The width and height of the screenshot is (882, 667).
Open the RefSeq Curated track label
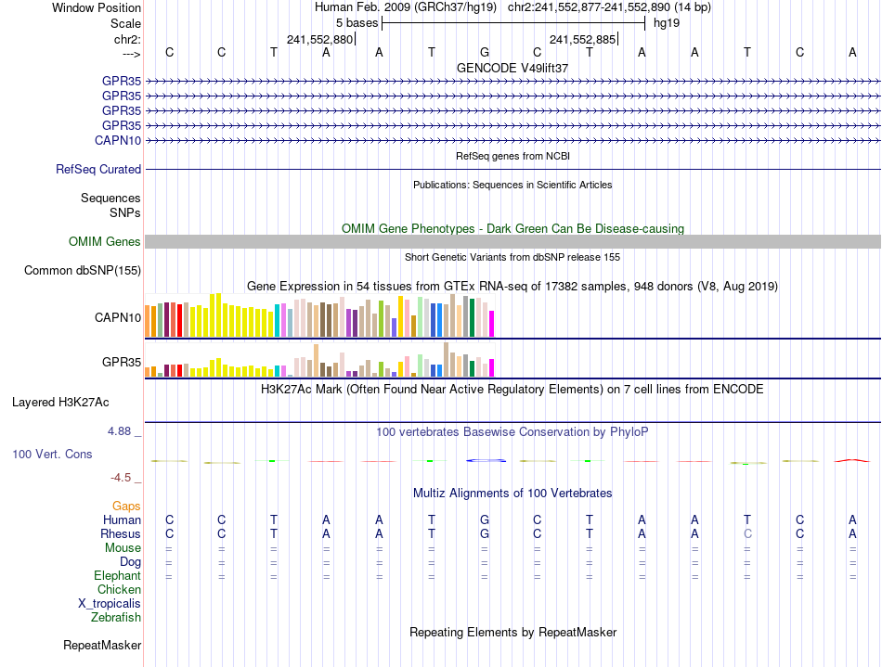tap(97, 169)
